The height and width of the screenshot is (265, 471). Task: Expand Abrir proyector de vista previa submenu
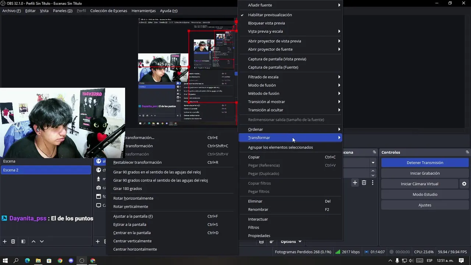291,41
